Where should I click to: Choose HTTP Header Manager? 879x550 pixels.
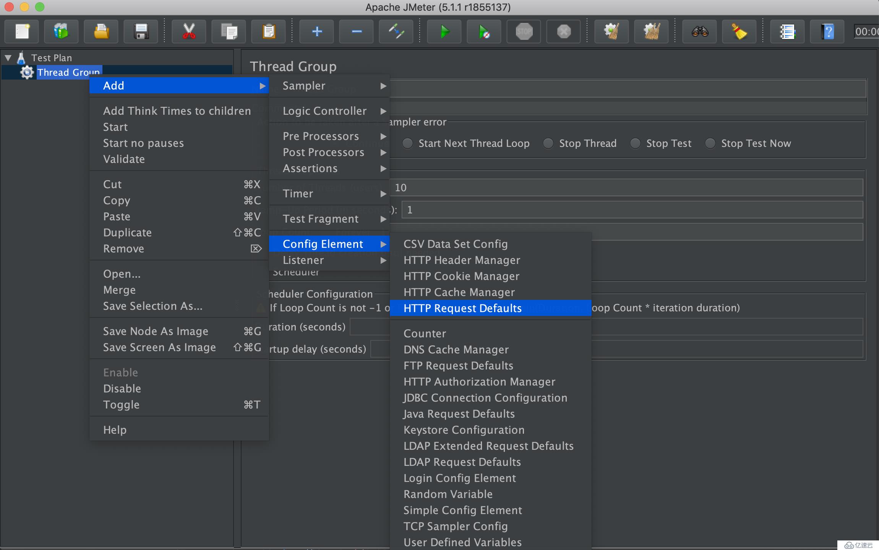point(491,260)
